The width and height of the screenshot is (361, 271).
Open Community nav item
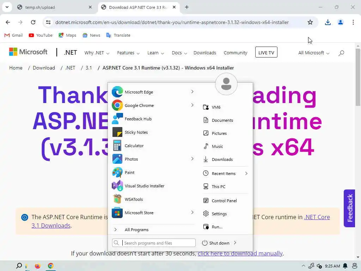pyautogui.click(x=235, y=53)
